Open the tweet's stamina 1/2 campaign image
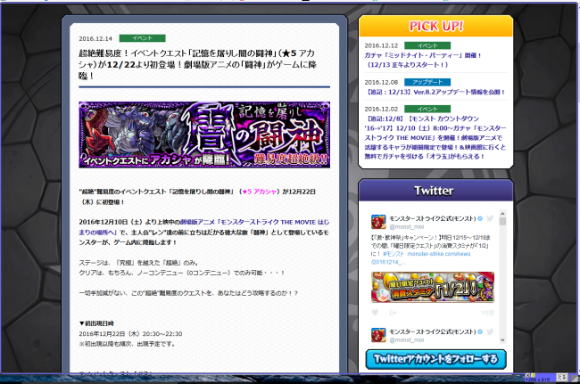The width and height of the screenshot is (580, 384). pos(433,287)
